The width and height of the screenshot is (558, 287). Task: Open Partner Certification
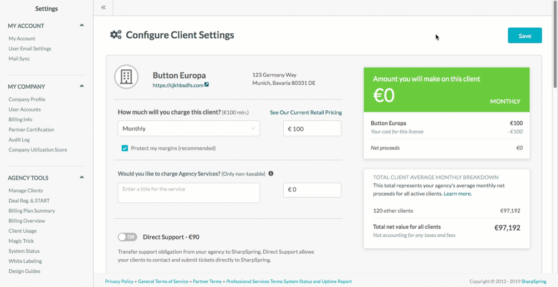coord(32,130)
